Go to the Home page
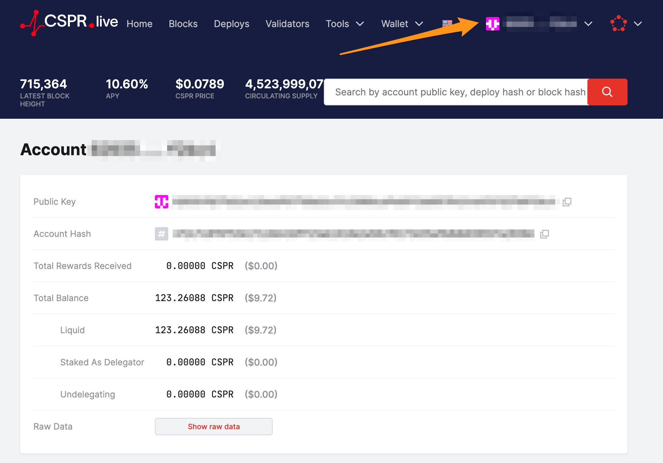663x463 pixels. coord(139,24)
